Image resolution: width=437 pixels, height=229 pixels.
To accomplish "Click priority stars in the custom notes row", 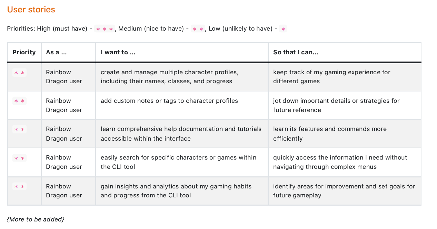I will (x=19, y=101).
